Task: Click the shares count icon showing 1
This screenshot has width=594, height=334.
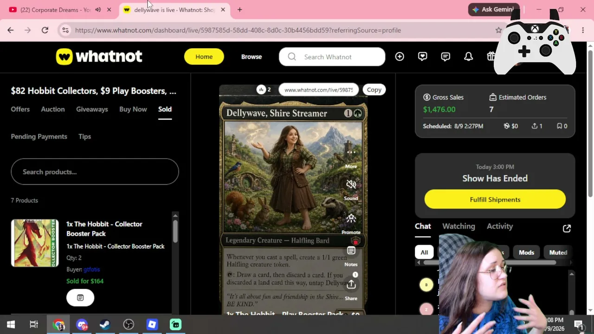Action: pos(535,126)
